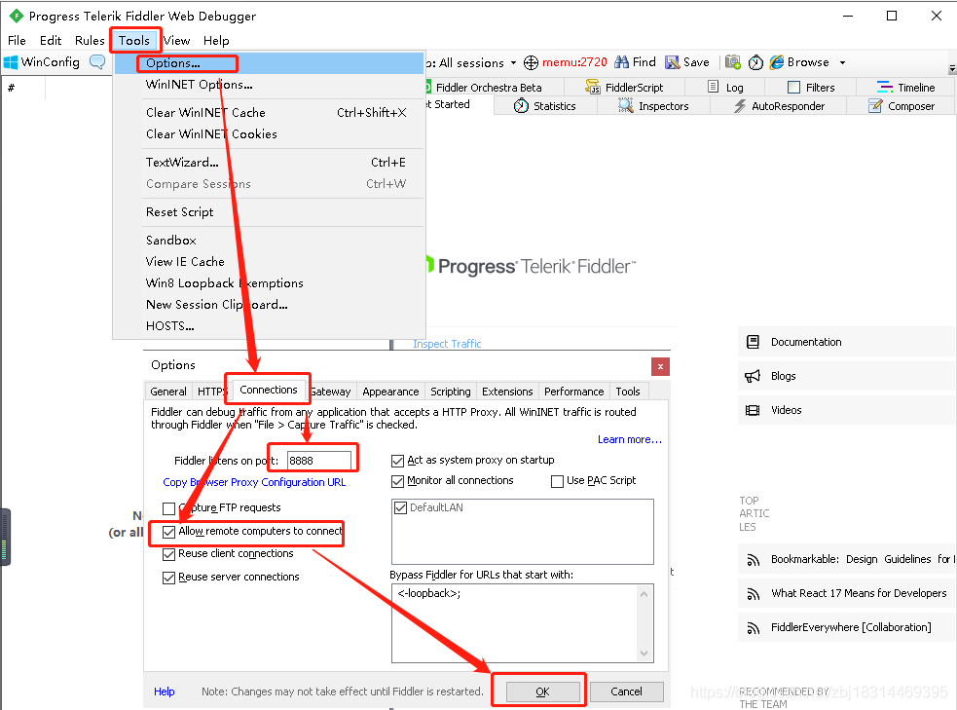Toggle the DefaultLAN checkbox
The height and width of the screenshot is (710, 957).
[x=401, y=508]
